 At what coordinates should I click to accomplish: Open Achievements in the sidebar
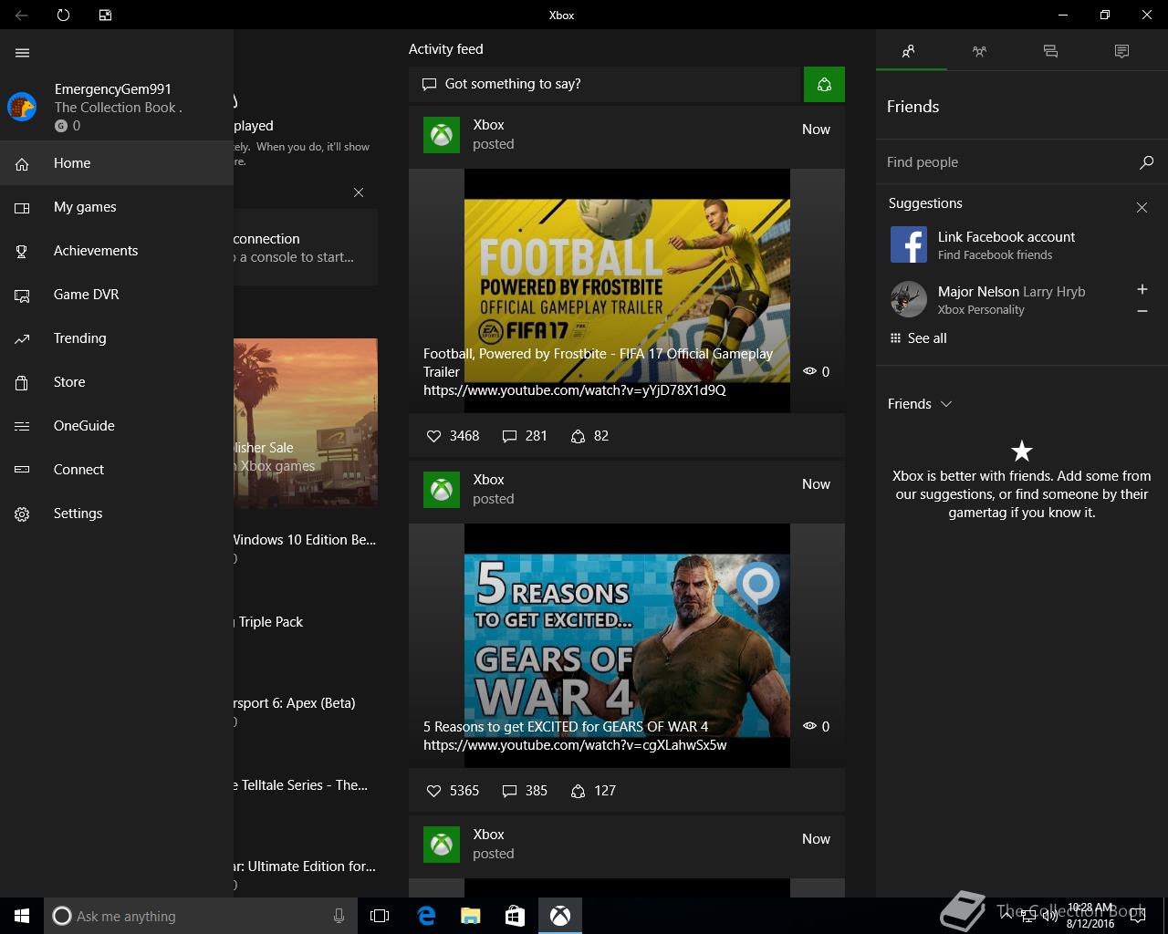click(117, 251)
